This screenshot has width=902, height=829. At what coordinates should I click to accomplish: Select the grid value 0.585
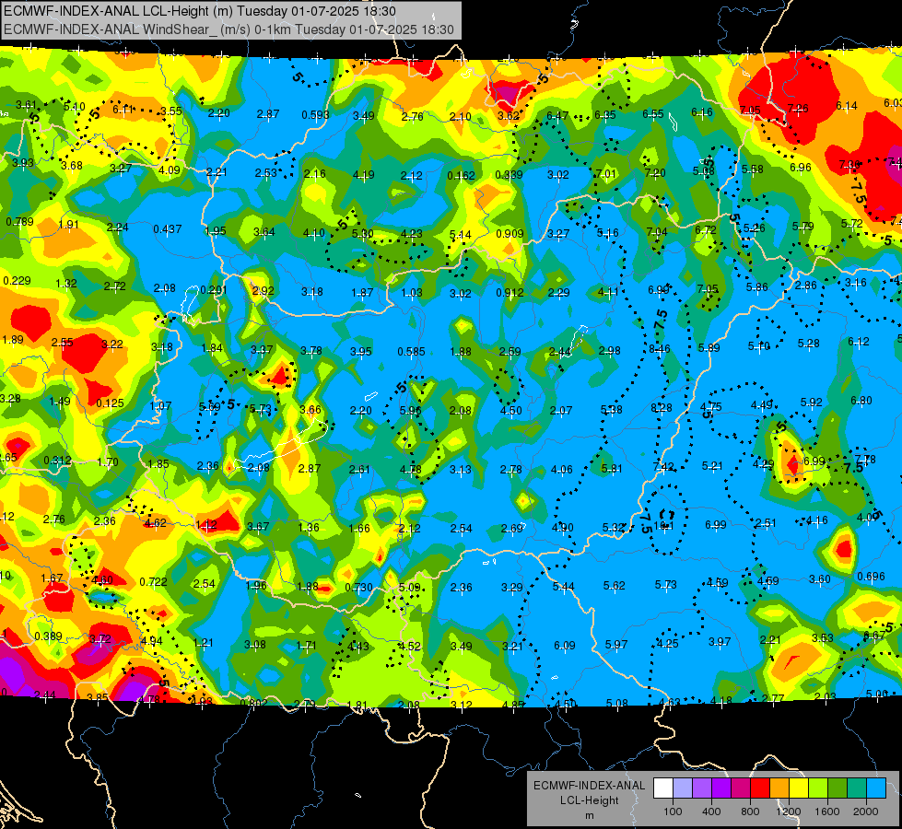pyautogui.click(x=411, y=352)
